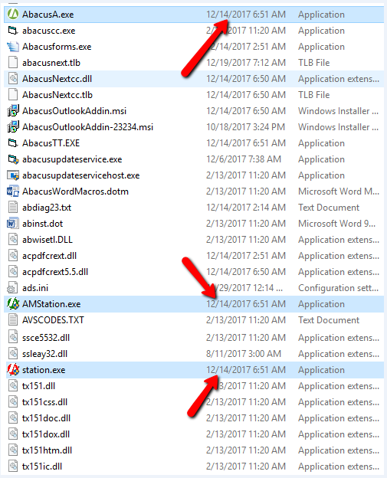Click the abacusnext.tlb blank file icon
The height and width of the screenshot is (478, 387).
click(x=13, y=63)
